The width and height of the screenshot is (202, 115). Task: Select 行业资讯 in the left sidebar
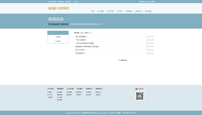tap(58, 41)
